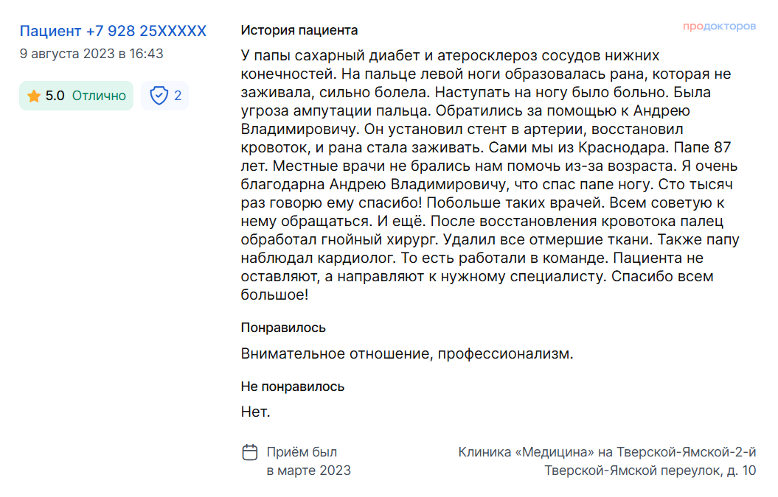This screenshot has height=497, width=778.
Task: Click the final word большое! in the review
Action: click(274, 295)
